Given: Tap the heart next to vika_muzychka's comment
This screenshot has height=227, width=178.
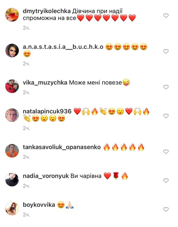Looking at the screenshot, I should [166, 87].
